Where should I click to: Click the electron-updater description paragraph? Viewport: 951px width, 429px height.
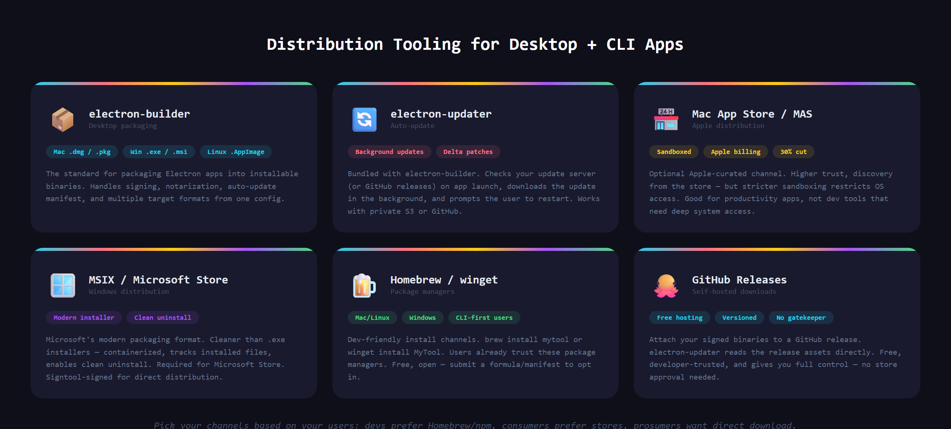pos(474,192)
